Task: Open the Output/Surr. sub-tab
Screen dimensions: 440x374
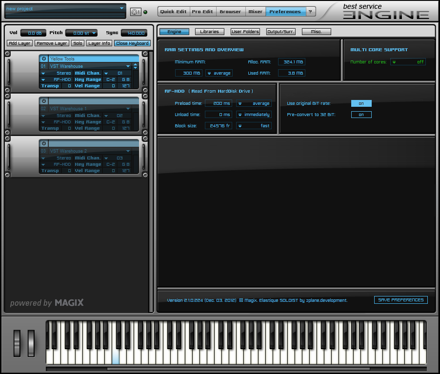Action: point(280,32)
